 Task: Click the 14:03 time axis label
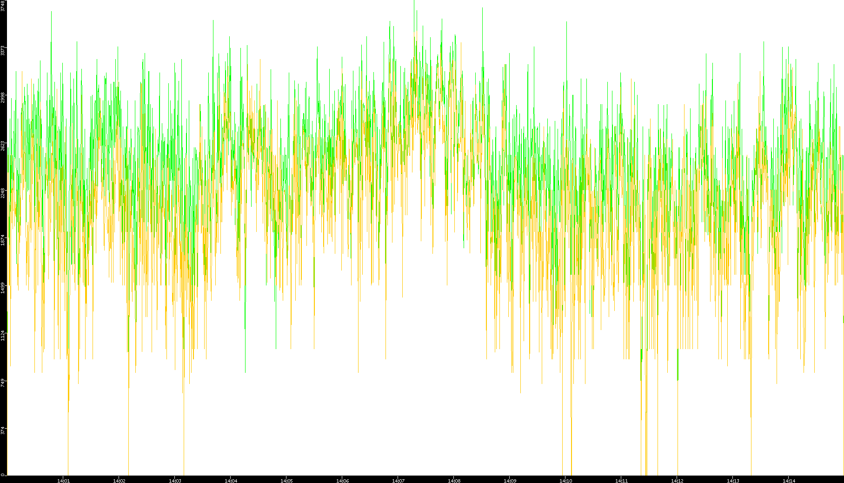click(x=175, y=481)
